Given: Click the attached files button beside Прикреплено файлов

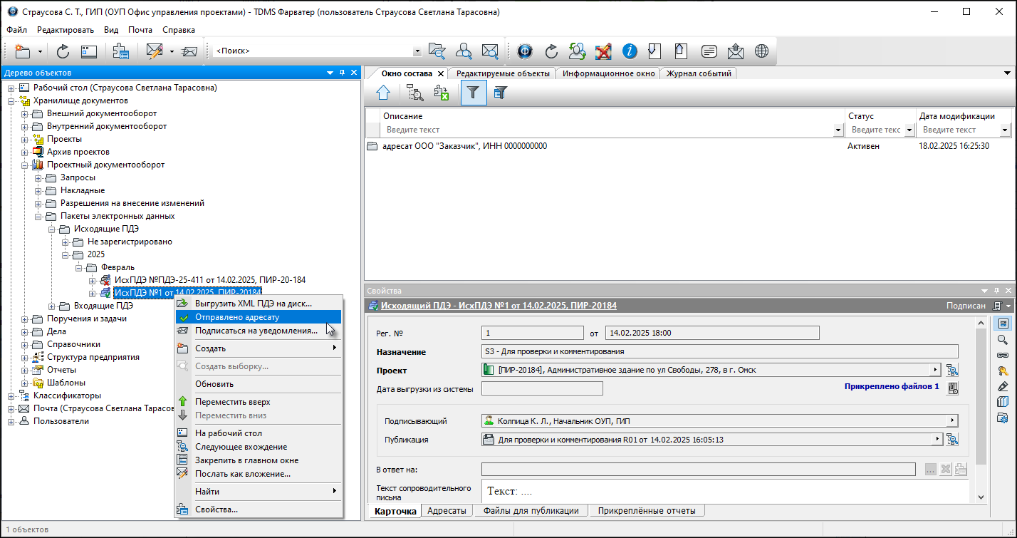Looking at the screenshot, I should [x=953, y=388].
